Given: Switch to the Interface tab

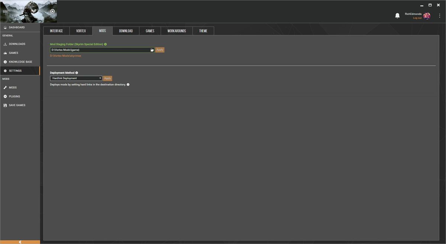Looking at the screenshot, I should (56, 31).
